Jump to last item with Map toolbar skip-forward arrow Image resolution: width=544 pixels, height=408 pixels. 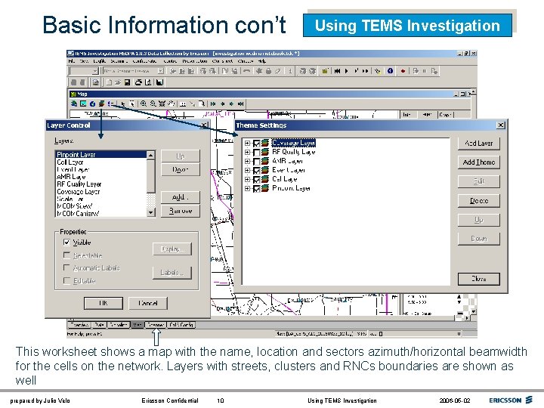tap(240, 104)
